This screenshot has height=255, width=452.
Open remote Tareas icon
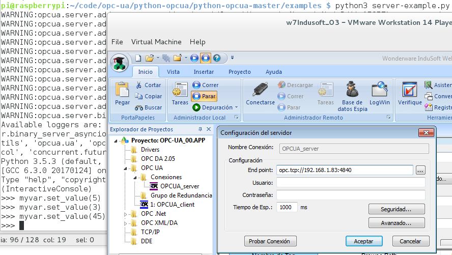pyautogui.click(x=325, y=94)
